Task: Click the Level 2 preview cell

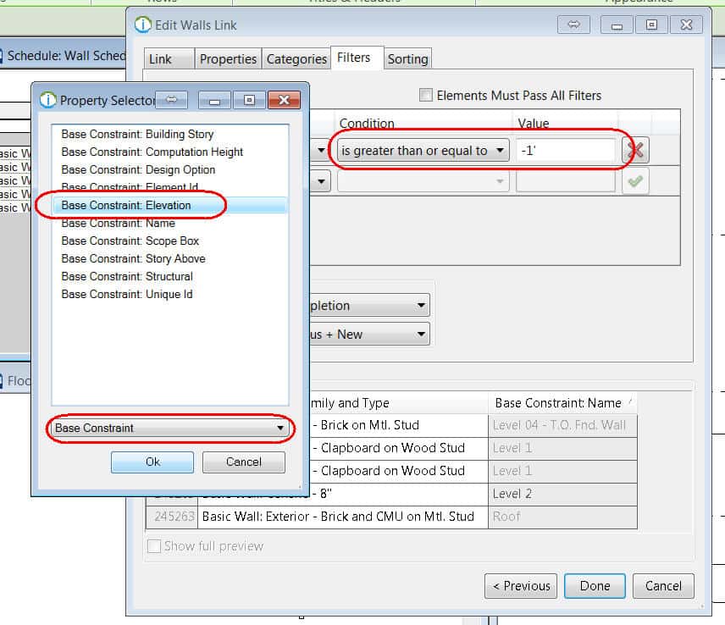Action: [562, 494]
